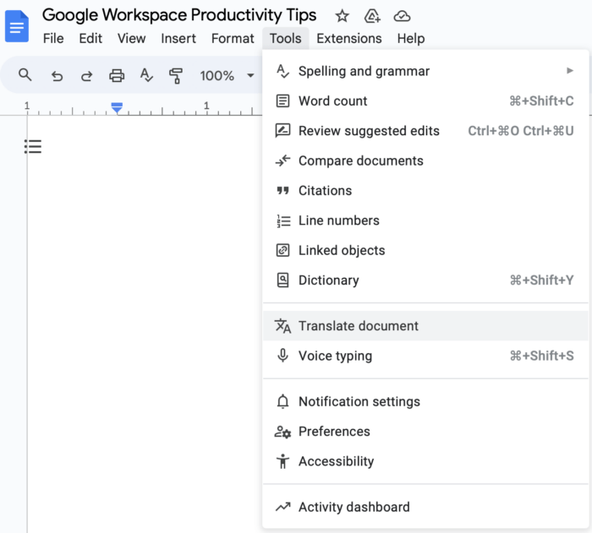592x533 pixels.
Task: Star this document
Action: tap(342, 16)
